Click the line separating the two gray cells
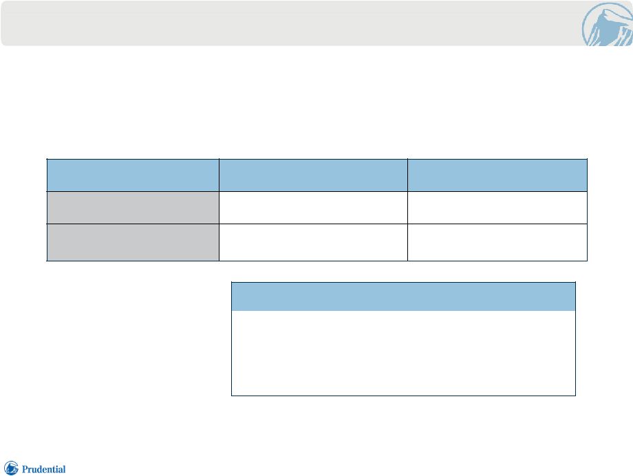 click(x=133, y=224)
